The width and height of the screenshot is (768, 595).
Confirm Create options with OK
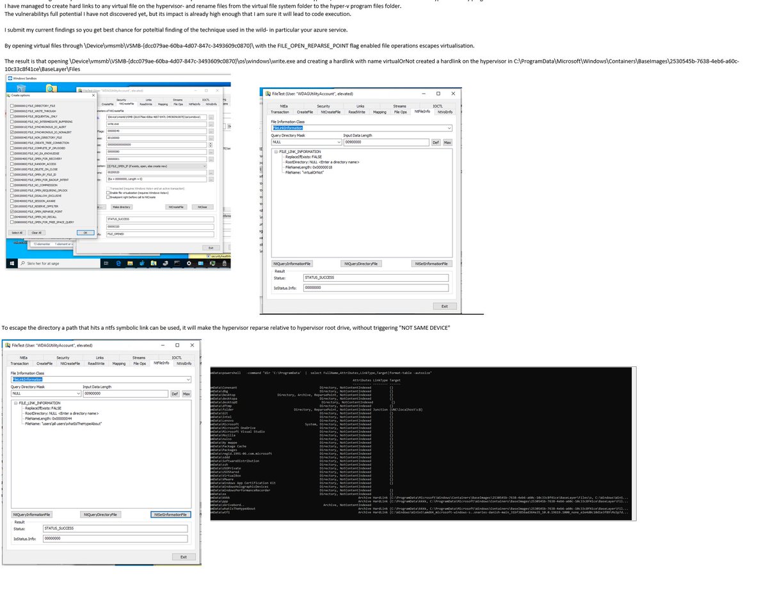[85, 232]
